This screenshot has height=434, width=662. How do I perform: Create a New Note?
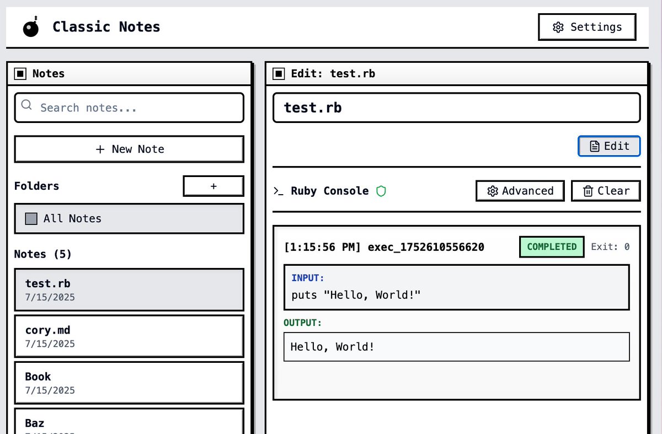129,149
